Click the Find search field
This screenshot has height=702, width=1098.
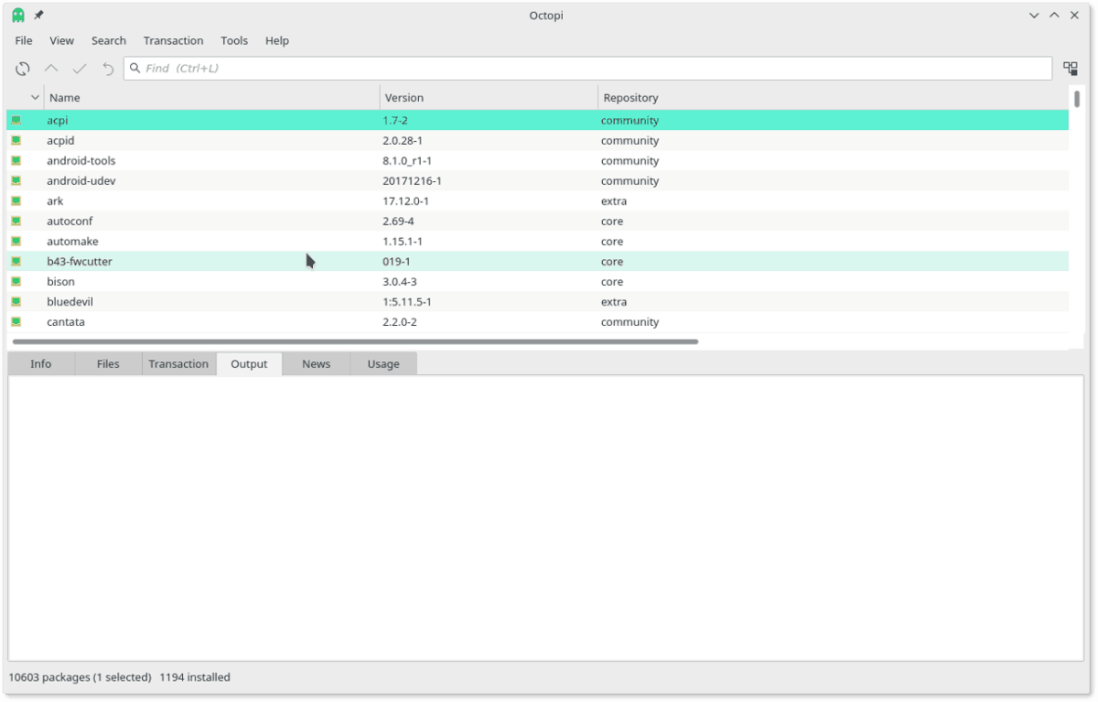tap(587, 69)
